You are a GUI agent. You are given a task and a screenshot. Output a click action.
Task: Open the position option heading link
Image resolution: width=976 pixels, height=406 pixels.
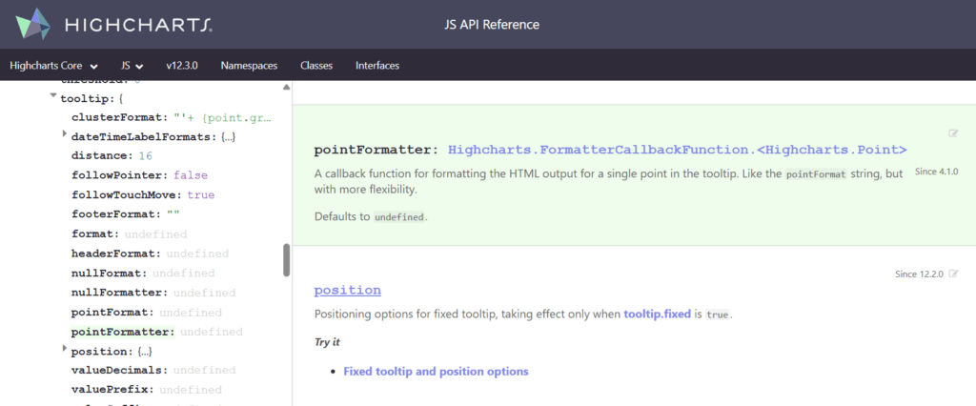click(x=347, y=290)
